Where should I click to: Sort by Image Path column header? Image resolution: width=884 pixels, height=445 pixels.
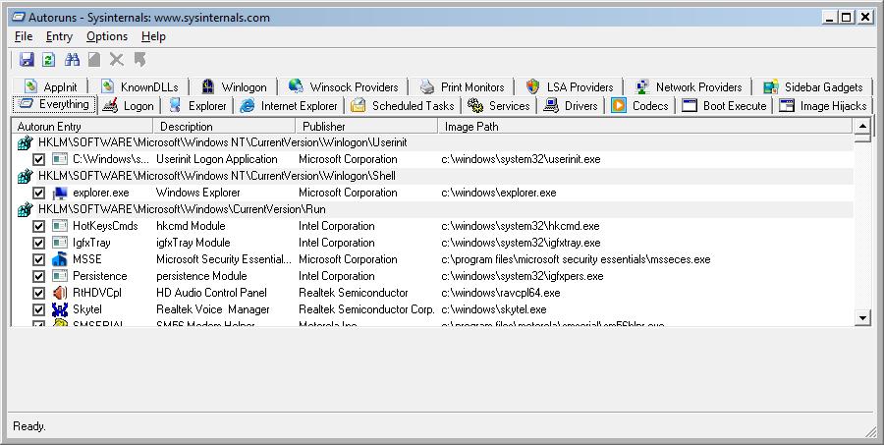click(x=645, y=127)
